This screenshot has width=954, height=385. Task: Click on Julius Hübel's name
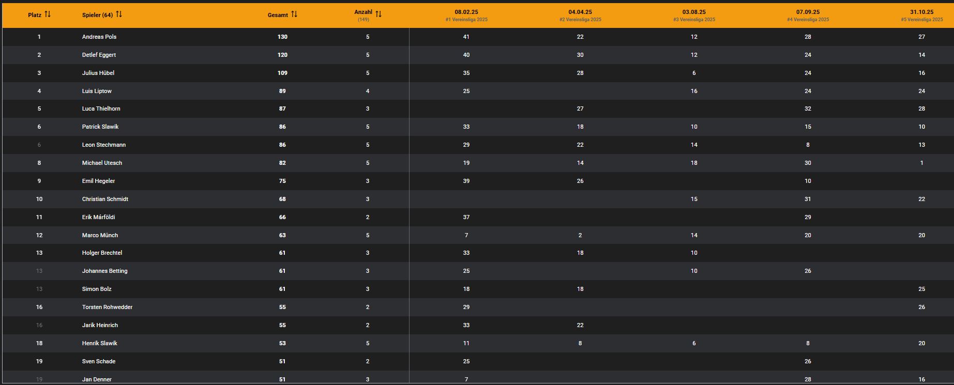pos(98,73)
